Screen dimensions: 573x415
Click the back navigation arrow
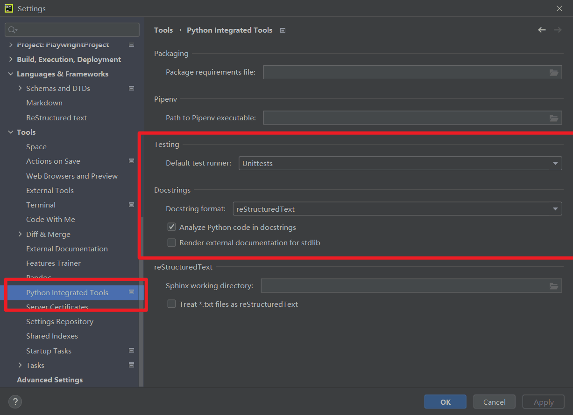[x=542, y=30]
